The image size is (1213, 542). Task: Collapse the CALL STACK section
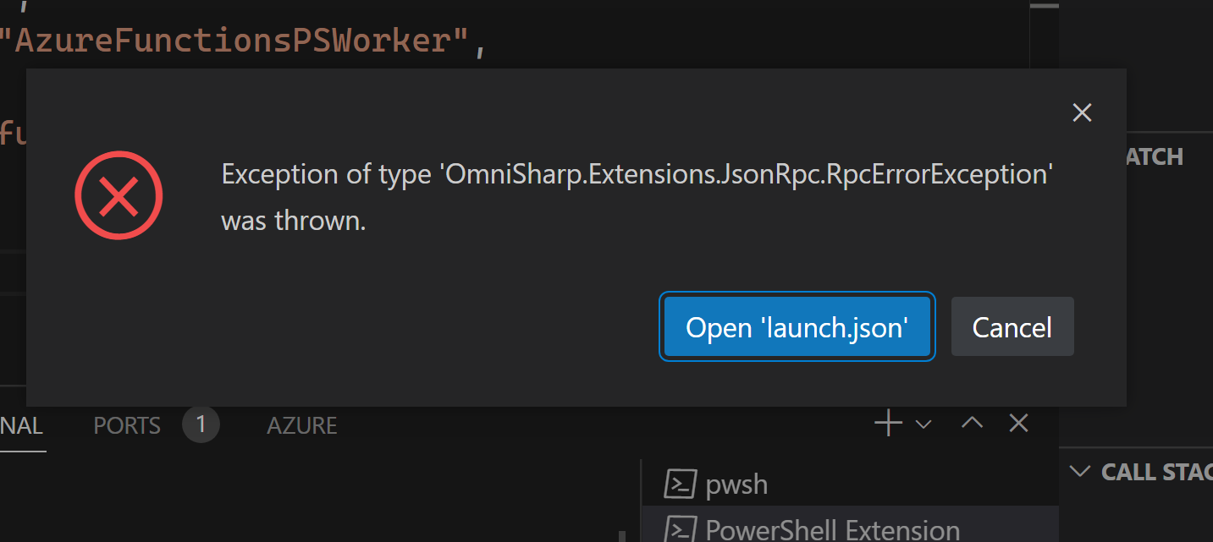pos(1080,472)
